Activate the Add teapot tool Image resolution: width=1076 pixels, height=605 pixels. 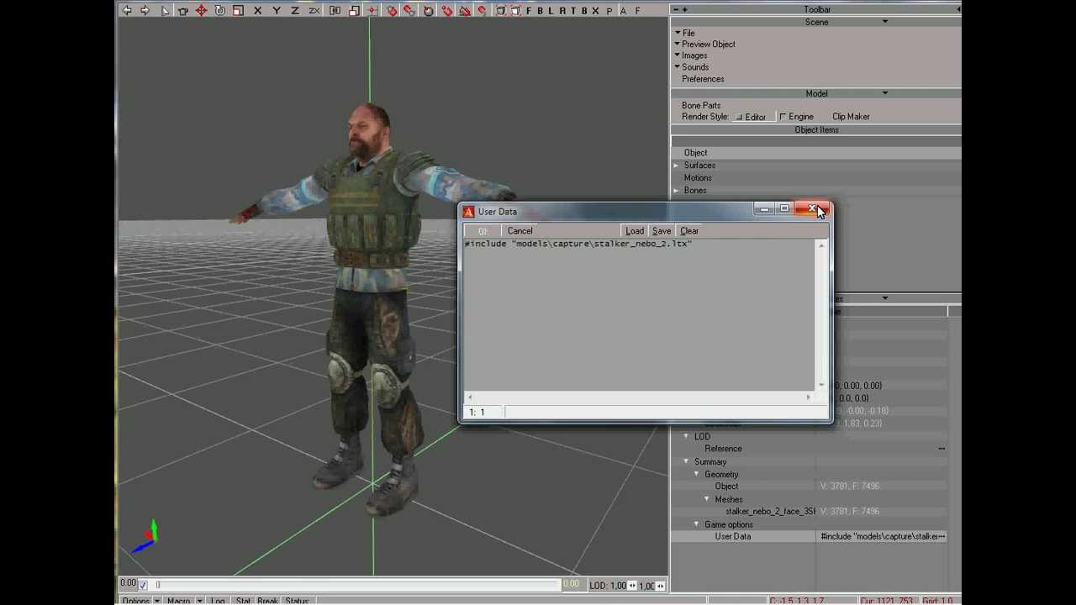click(x=182, y=10)
